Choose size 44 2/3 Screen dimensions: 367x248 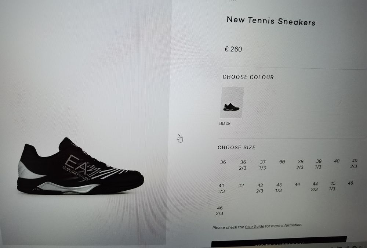tap(315, 186)
